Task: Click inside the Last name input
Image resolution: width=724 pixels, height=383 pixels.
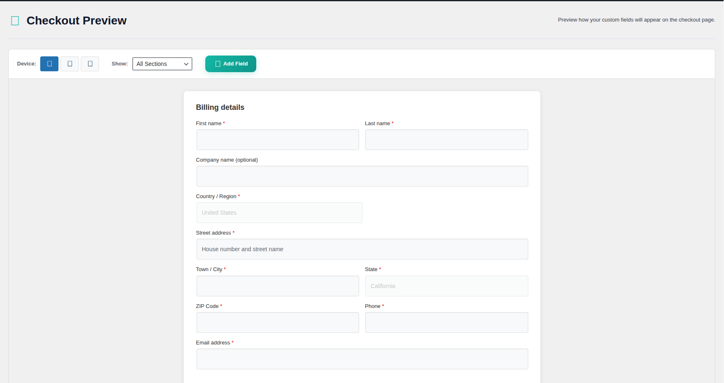Action: 446,140
